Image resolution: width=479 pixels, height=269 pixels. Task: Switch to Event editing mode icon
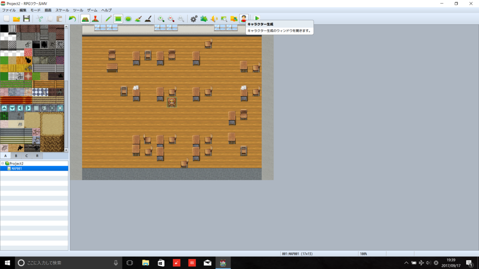point(95,19)
